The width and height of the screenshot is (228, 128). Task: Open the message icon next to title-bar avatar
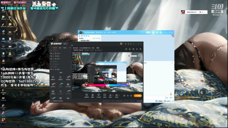[x=125, y=44]
